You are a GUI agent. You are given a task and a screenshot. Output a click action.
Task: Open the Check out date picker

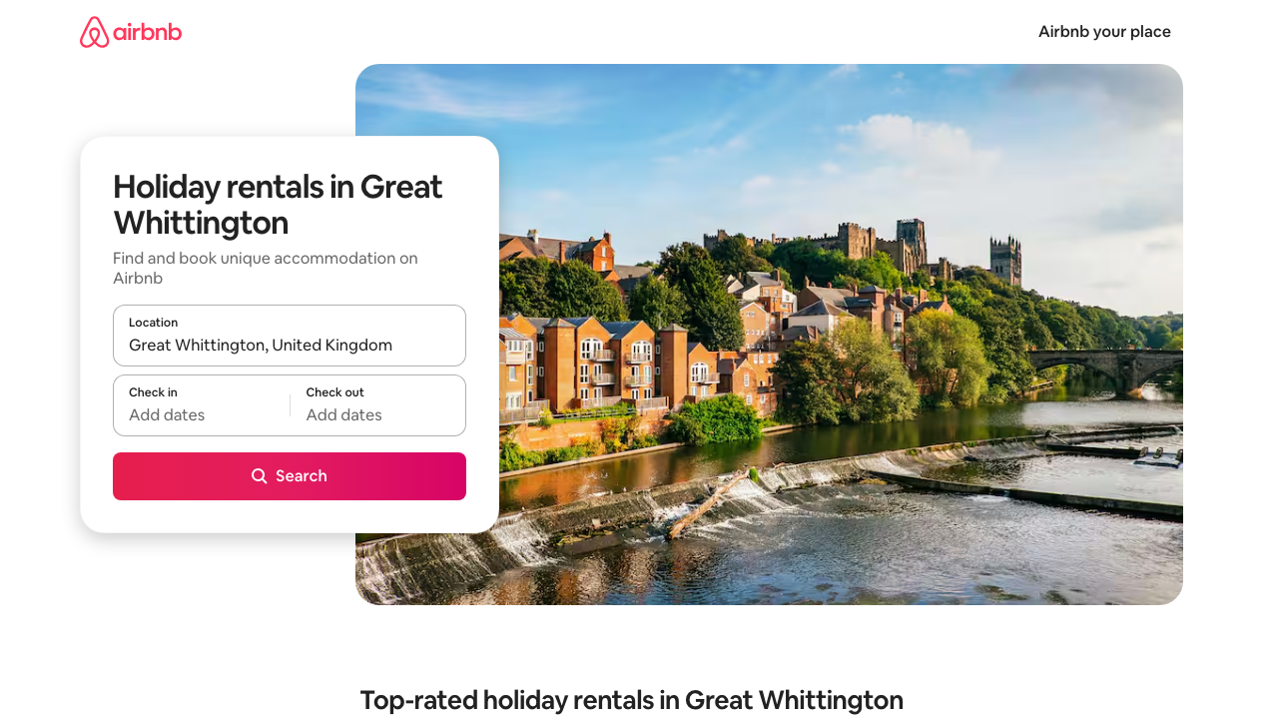378,405
